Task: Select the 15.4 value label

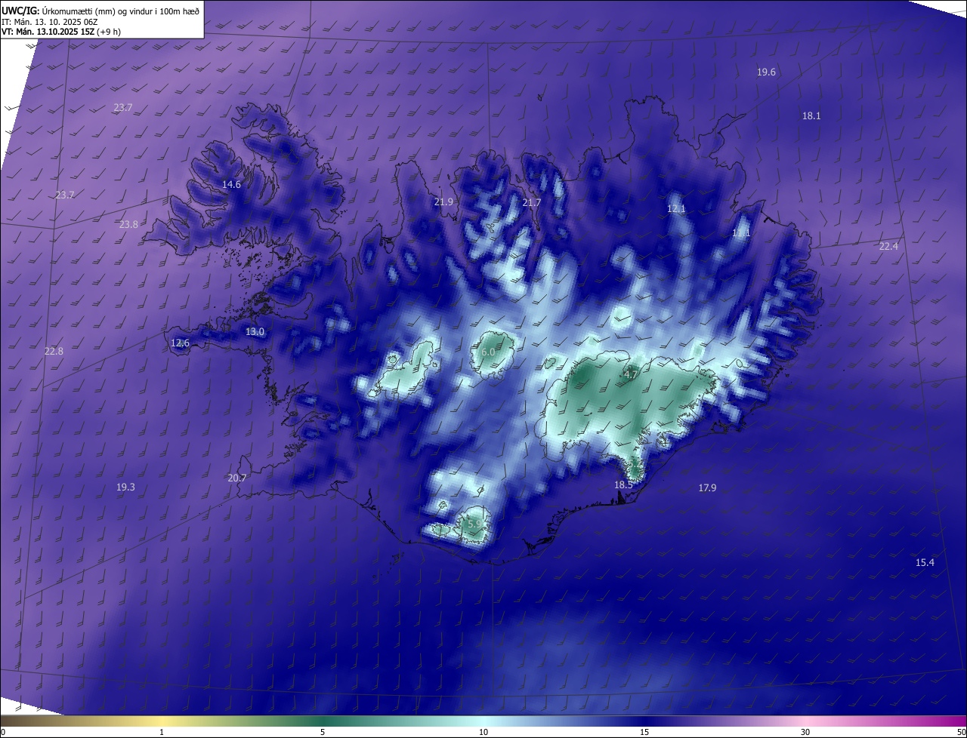Action: tap(925, 563)
